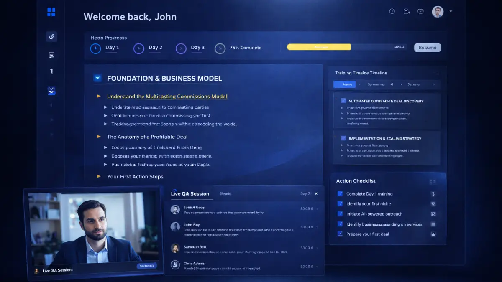Click the Chris Adams name in Q&A
The width and height of the screenshot is (502, 282).
point(194,263)
